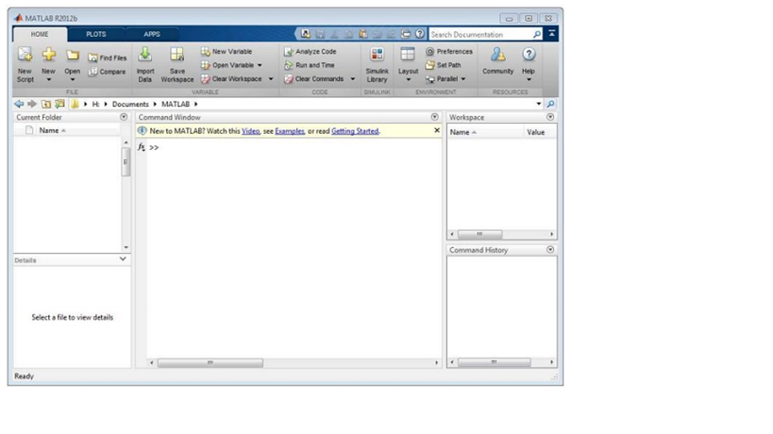Select H: drive in folder path
Viewport: 773px width, 434px height.
pyautogui.click(x=95, y=104)
